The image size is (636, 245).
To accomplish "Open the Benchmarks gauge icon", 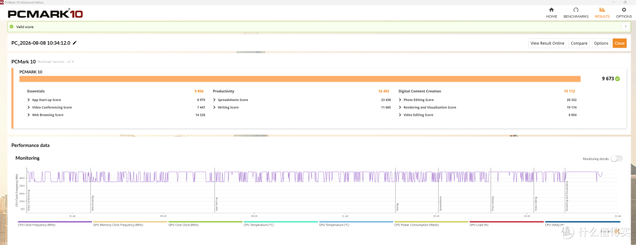I will tap(575, 10).
